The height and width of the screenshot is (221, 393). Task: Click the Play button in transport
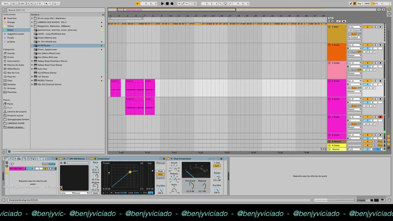[162, 4]
